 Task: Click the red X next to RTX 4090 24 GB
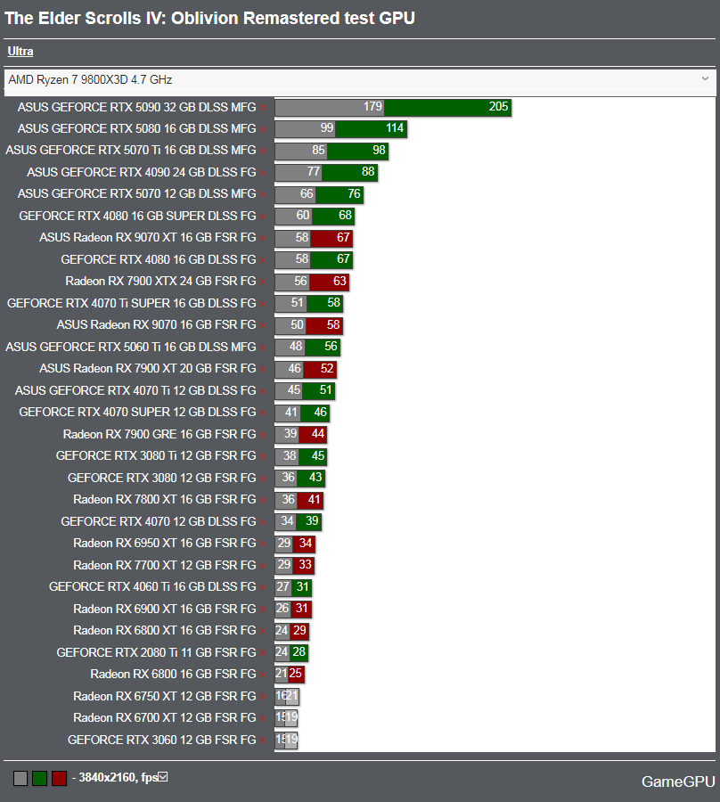(x=263, y=174)
